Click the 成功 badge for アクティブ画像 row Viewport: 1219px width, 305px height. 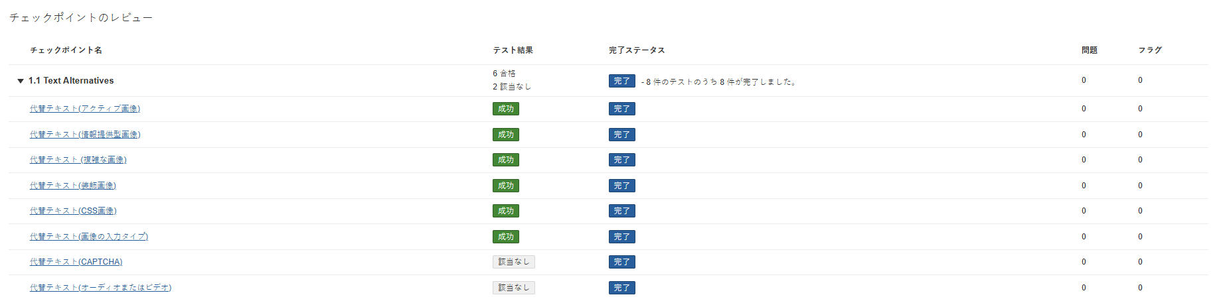tap(505, 109)
